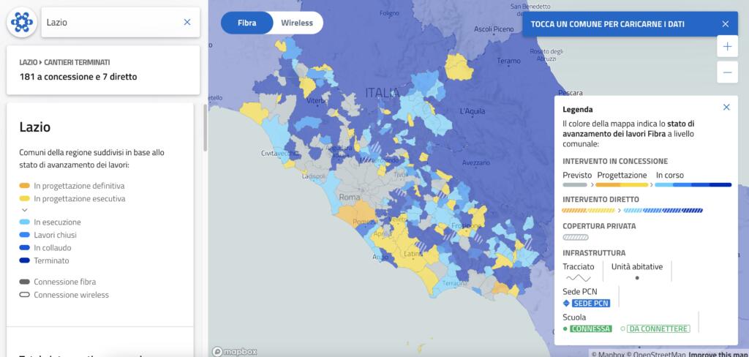Click the blue flower logo icon
This screenshot has width=749, height=357.
tap(22, 23)
